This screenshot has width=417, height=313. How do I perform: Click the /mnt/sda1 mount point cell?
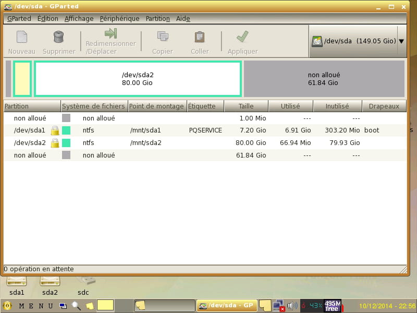tap(145, 130)
